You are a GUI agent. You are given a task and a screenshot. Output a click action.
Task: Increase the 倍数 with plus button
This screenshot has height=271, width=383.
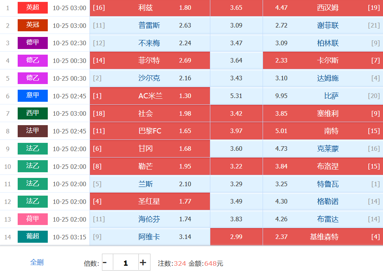143,262
